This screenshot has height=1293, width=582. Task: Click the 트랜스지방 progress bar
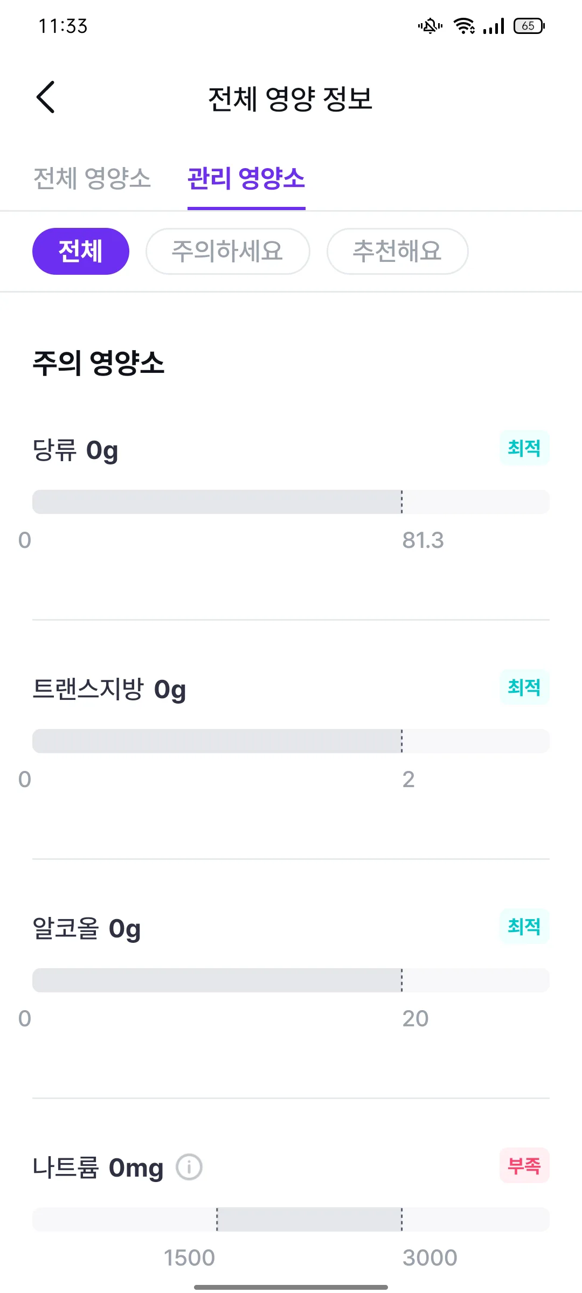point(291,741)
